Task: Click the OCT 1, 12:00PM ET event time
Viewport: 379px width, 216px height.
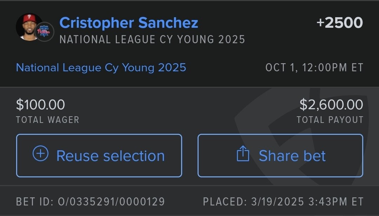Action: coord(314,67)
